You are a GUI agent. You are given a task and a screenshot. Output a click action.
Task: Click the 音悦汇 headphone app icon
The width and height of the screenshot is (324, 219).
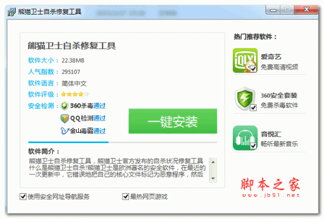pos(245,138)
